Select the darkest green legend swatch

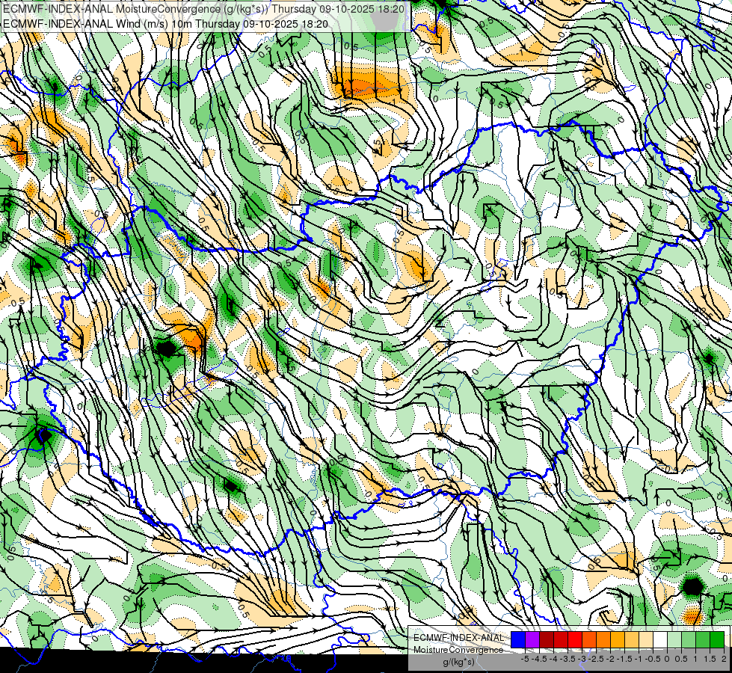(x=717, y=639)
